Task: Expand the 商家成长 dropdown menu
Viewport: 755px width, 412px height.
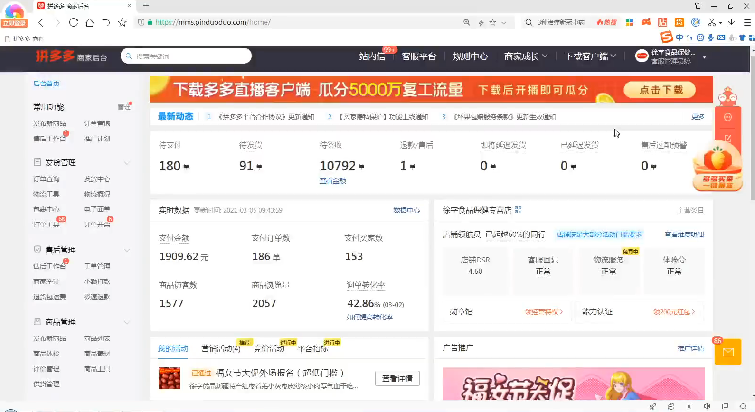Action: pyautogui.click(x=526, y=56)
